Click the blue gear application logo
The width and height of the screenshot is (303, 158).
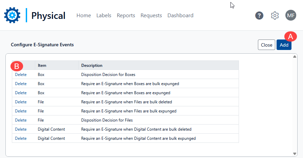(12, 15)
